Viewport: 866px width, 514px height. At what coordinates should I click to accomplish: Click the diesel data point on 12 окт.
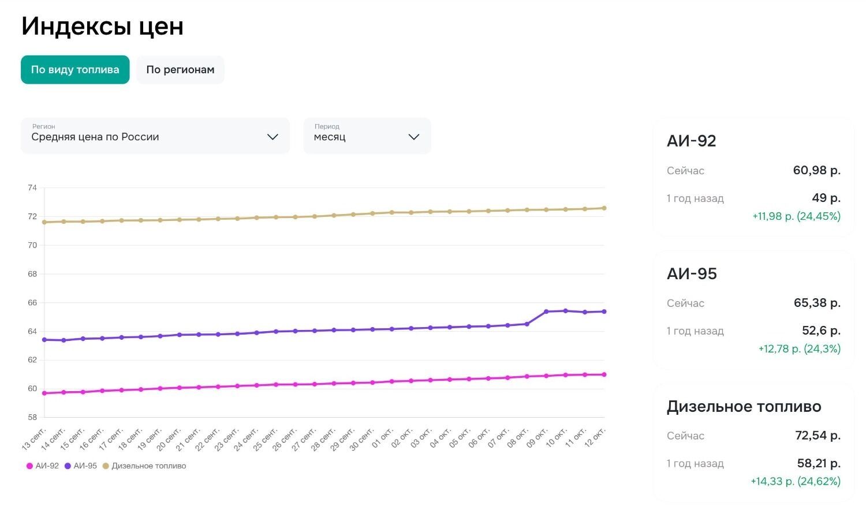604,208
